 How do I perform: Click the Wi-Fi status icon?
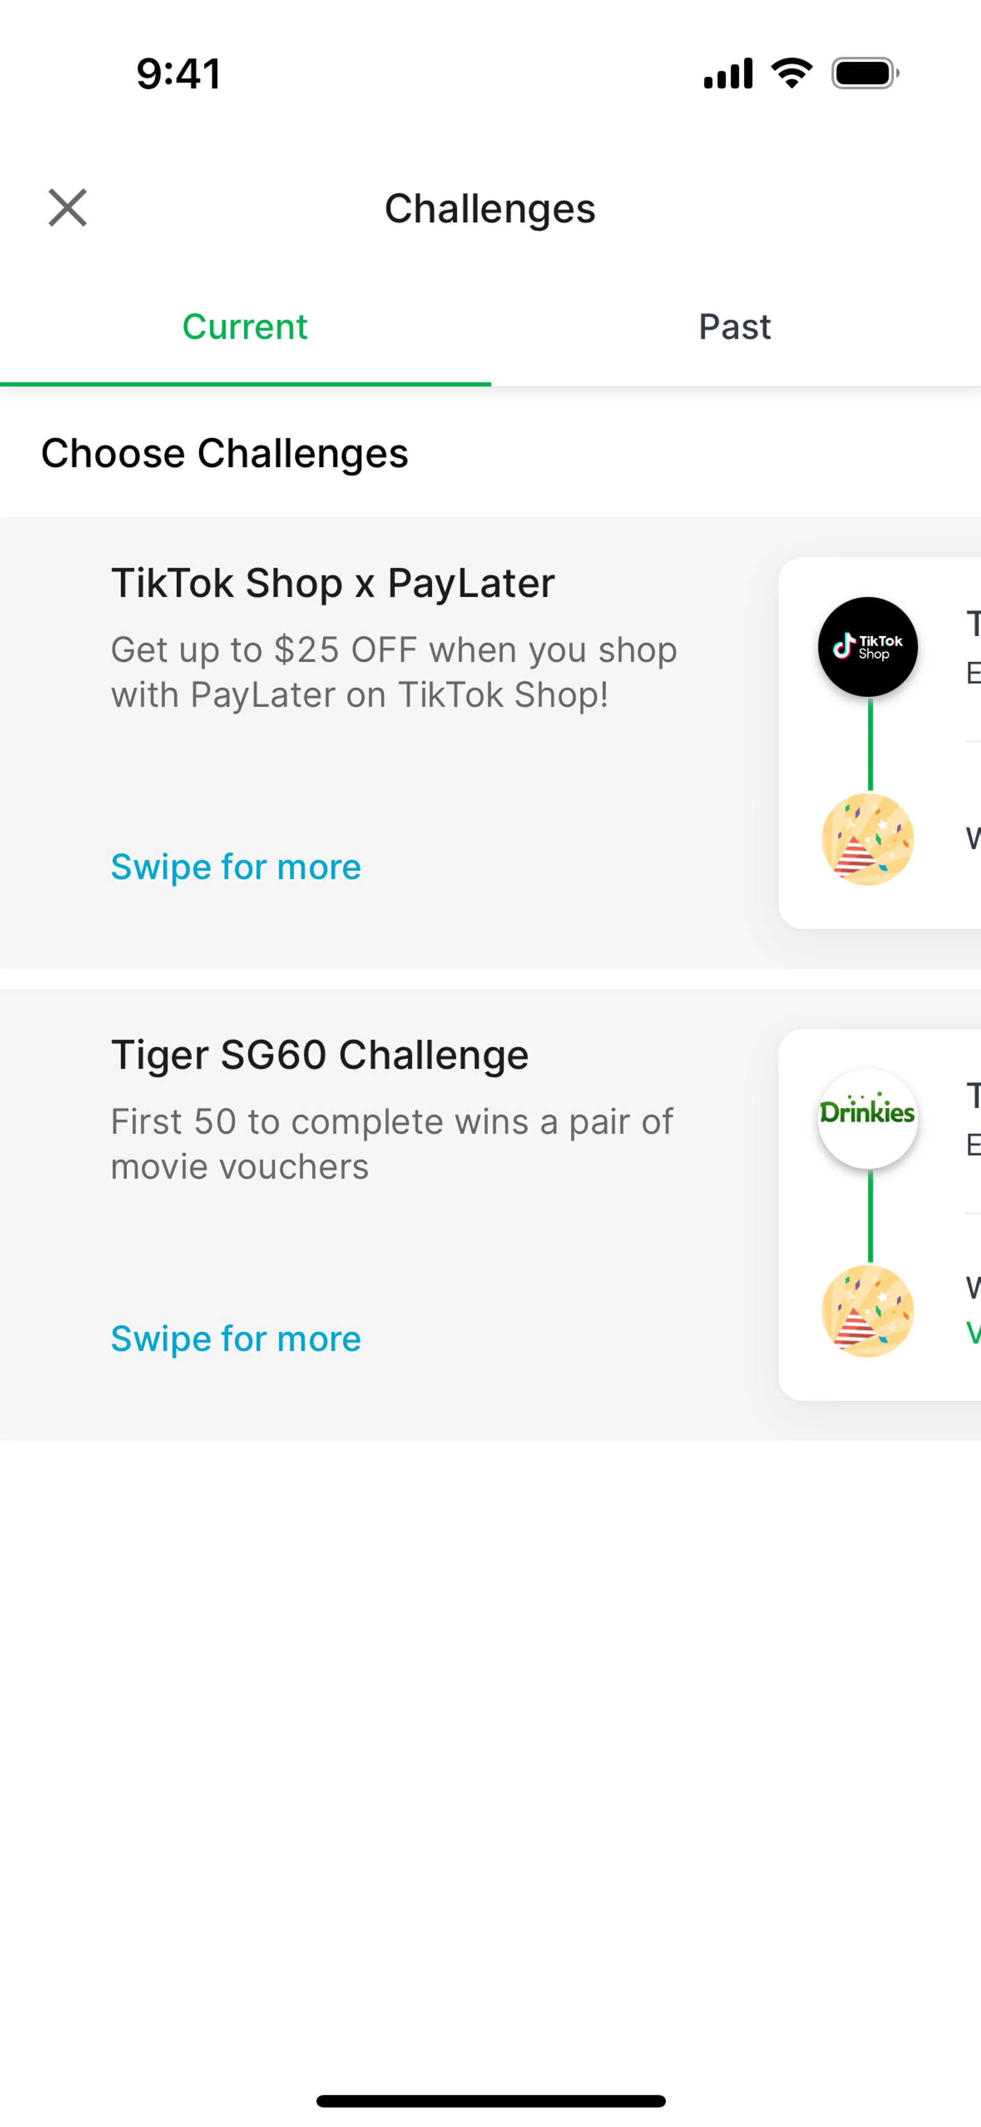point(791,74)
